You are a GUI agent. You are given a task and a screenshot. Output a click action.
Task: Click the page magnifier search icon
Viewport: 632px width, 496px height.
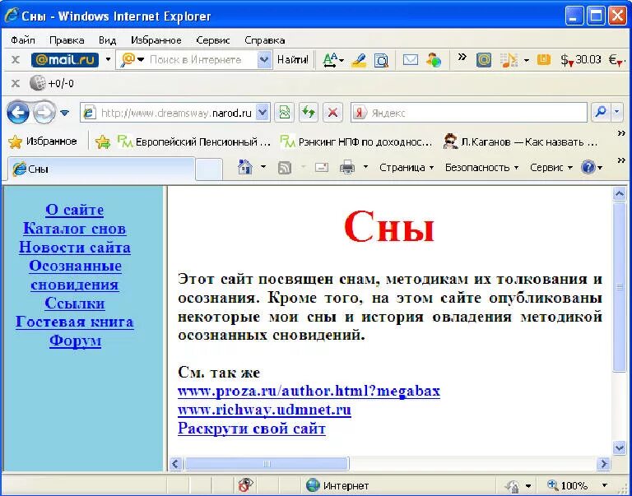tap(381, 60)
